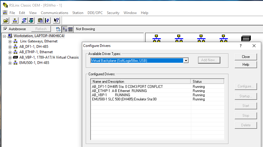Click the AB_VBP-1 chassis icon in tree
Screen dimensions: 263x147
pyautogui.click(x=15, y=57)
